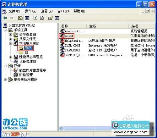
Task: Click the Refresh toolbar icon
Action: click(x=35, y=18)
